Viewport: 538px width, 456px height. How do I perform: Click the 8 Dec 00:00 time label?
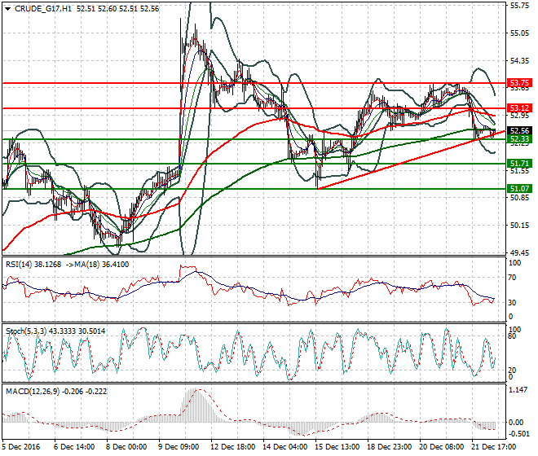click(126, 447)
